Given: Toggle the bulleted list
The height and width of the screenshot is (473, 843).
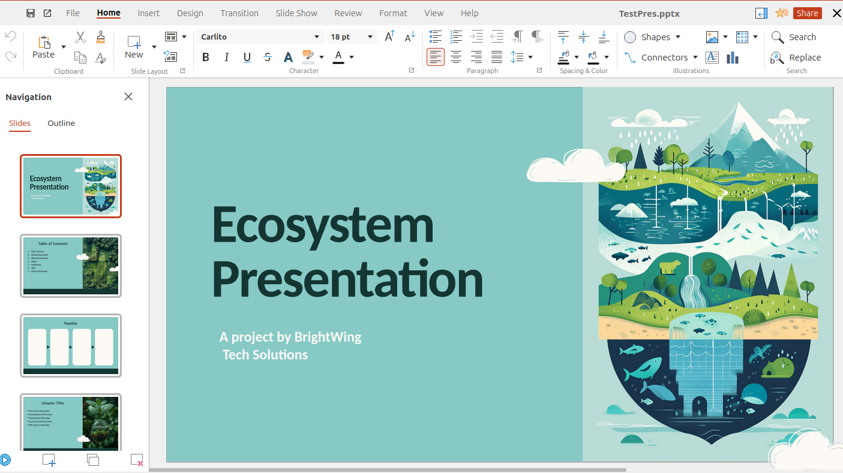Looking at the screenshot, I should 436,37.
